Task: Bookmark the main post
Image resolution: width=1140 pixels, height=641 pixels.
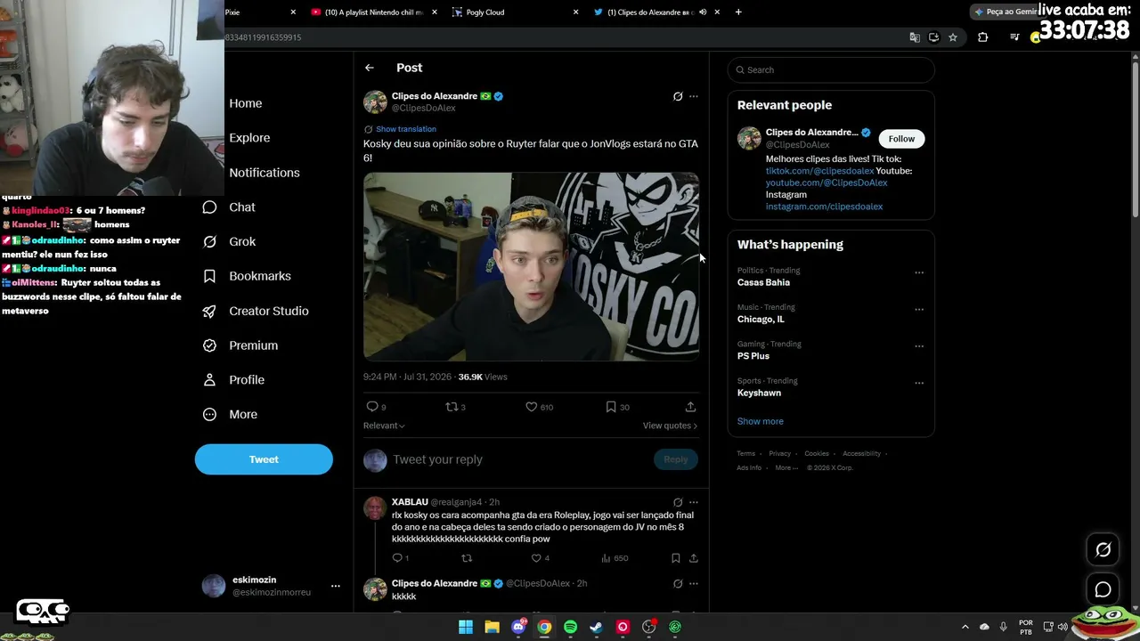Action: (x=611, y=407)
